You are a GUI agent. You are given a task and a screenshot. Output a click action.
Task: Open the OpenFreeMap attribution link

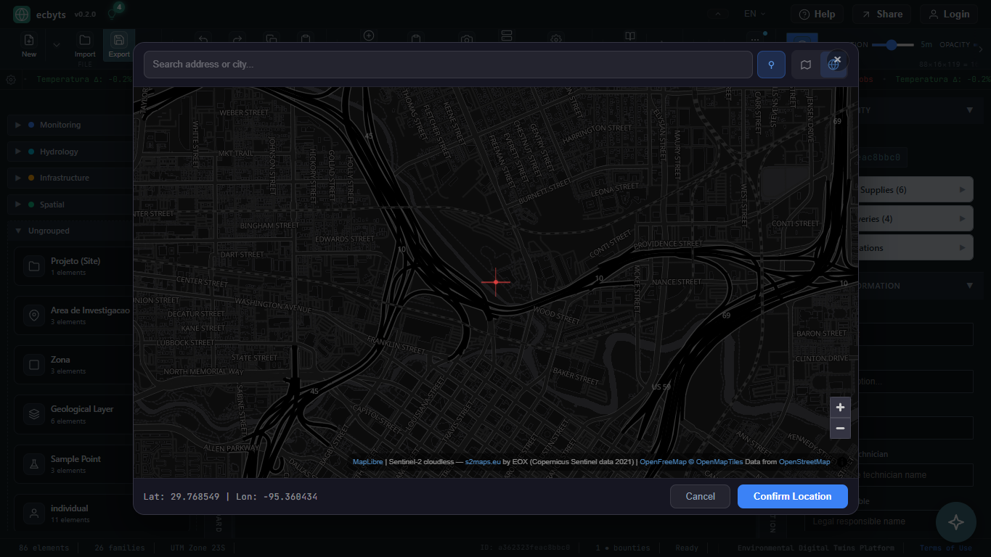click(x=664, y=462)
